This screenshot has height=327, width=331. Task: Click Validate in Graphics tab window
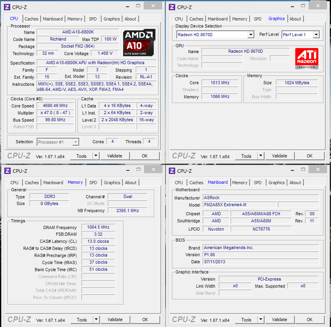[279, 156]
